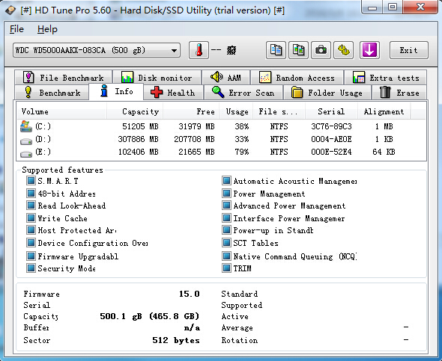Select the (E:) volume label
Screen dimensions: 442x361
(43, 152)
